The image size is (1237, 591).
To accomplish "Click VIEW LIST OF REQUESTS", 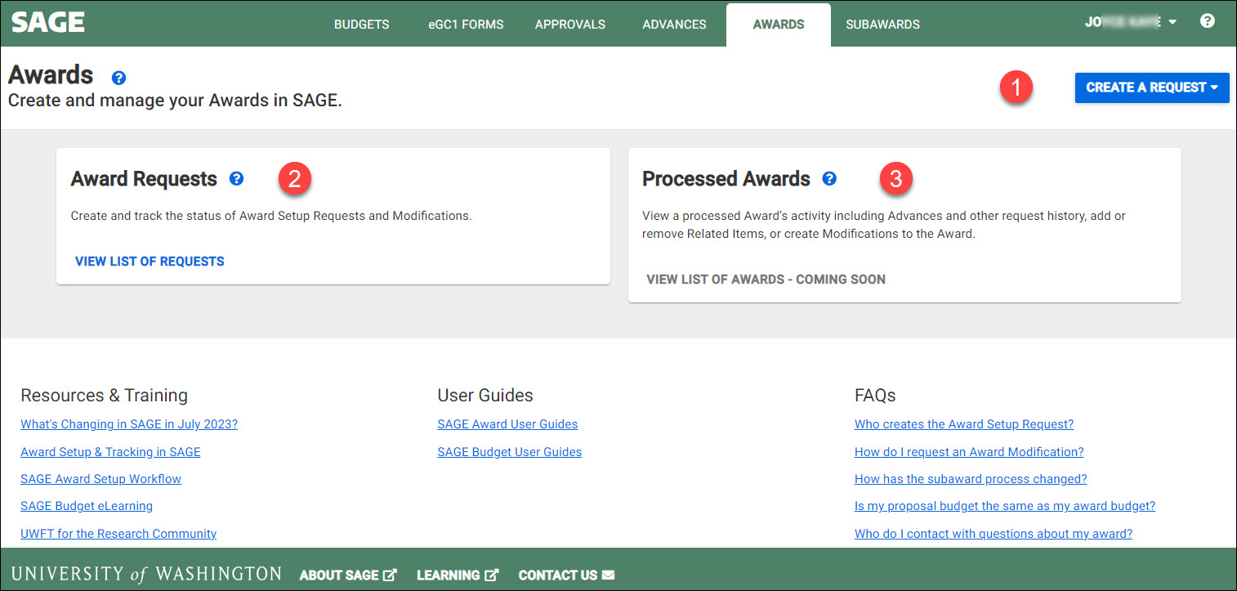I will click(149, 261).
